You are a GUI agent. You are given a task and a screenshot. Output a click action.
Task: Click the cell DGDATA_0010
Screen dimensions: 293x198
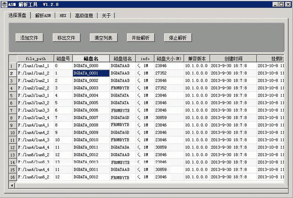tap(91, 140)
